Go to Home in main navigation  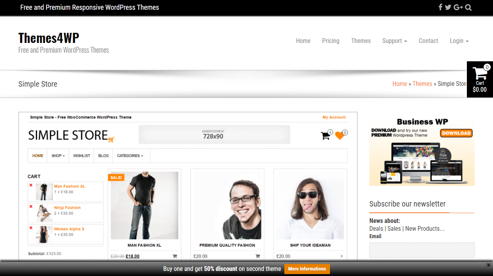coord(303,41)
